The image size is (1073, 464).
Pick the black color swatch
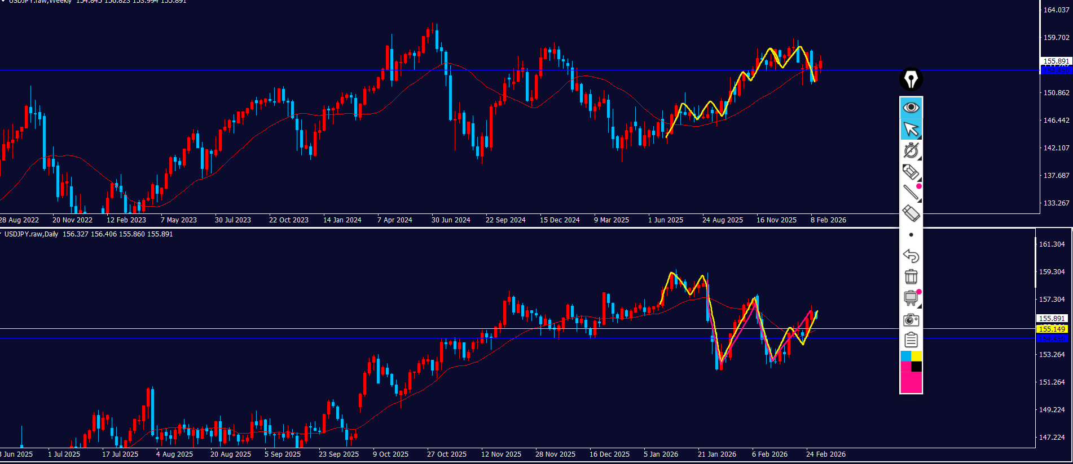click(x=916, y=367)
